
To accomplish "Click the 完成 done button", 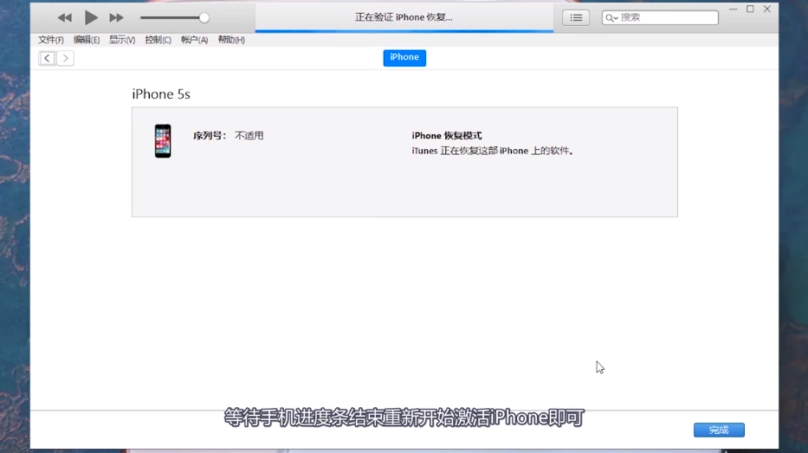I will 719,430.
